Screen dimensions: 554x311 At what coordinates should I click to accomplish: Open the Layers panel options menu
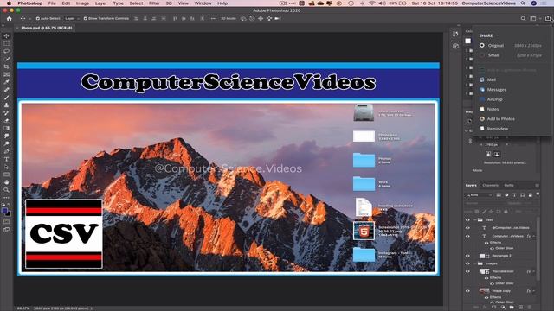[x=537, y=186]
